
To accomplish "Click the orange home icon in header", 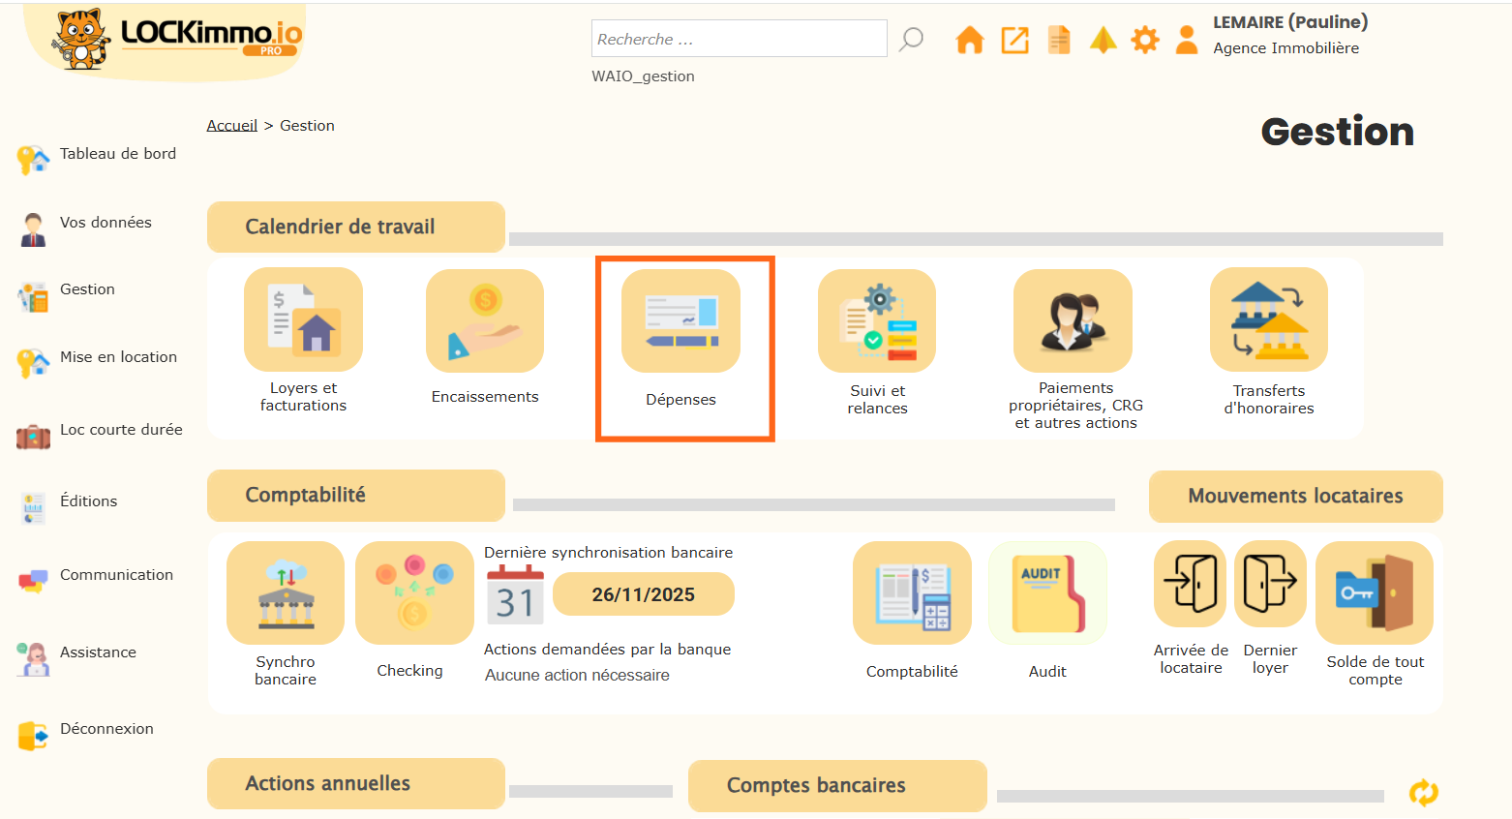I will (x=969, y=40).
